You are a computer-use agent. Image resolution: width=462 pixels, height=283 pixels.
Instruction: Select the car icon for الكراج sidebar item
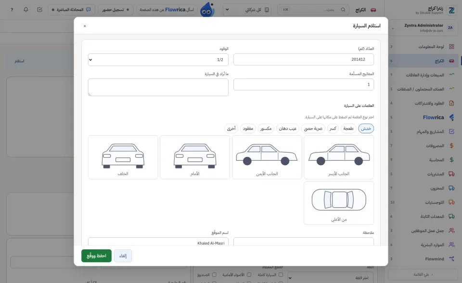(x=451, y=61)
